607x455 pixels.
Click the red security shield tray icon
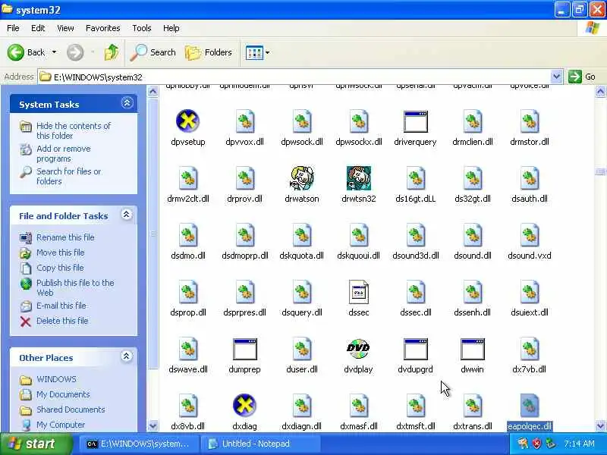click(x=537, y=444)
